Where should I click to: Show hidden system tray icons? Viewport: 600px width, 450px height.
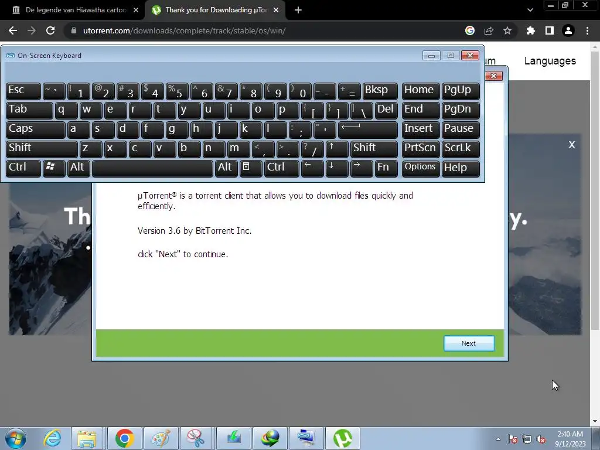pos(498,439)
